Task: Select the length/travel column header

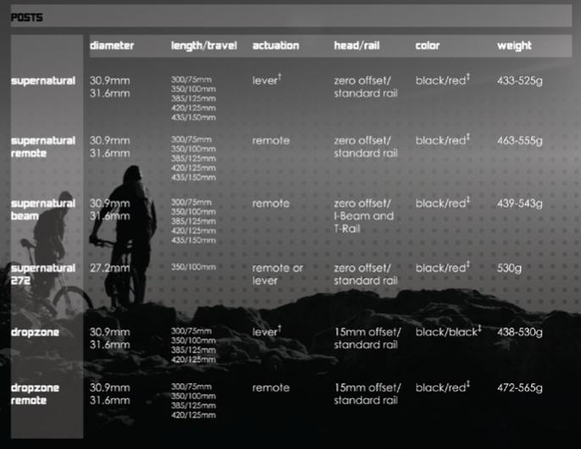Action: (204, 46)
